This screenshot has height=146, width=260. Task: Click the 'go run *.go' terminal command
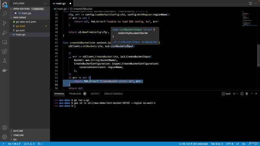(x=81, y=100)
